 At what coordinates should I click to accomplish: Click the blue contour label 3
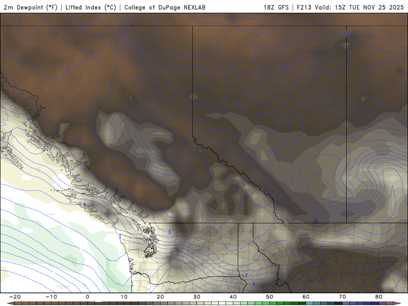click(169, 232)
